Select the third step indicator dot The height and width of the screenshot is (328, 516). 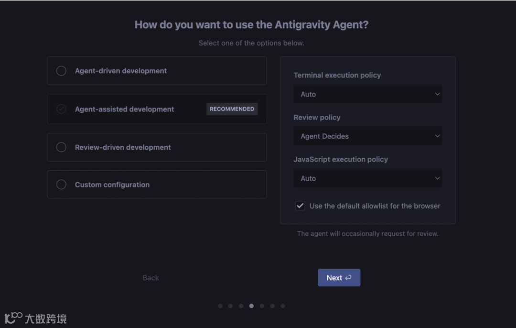pos(241,306)
